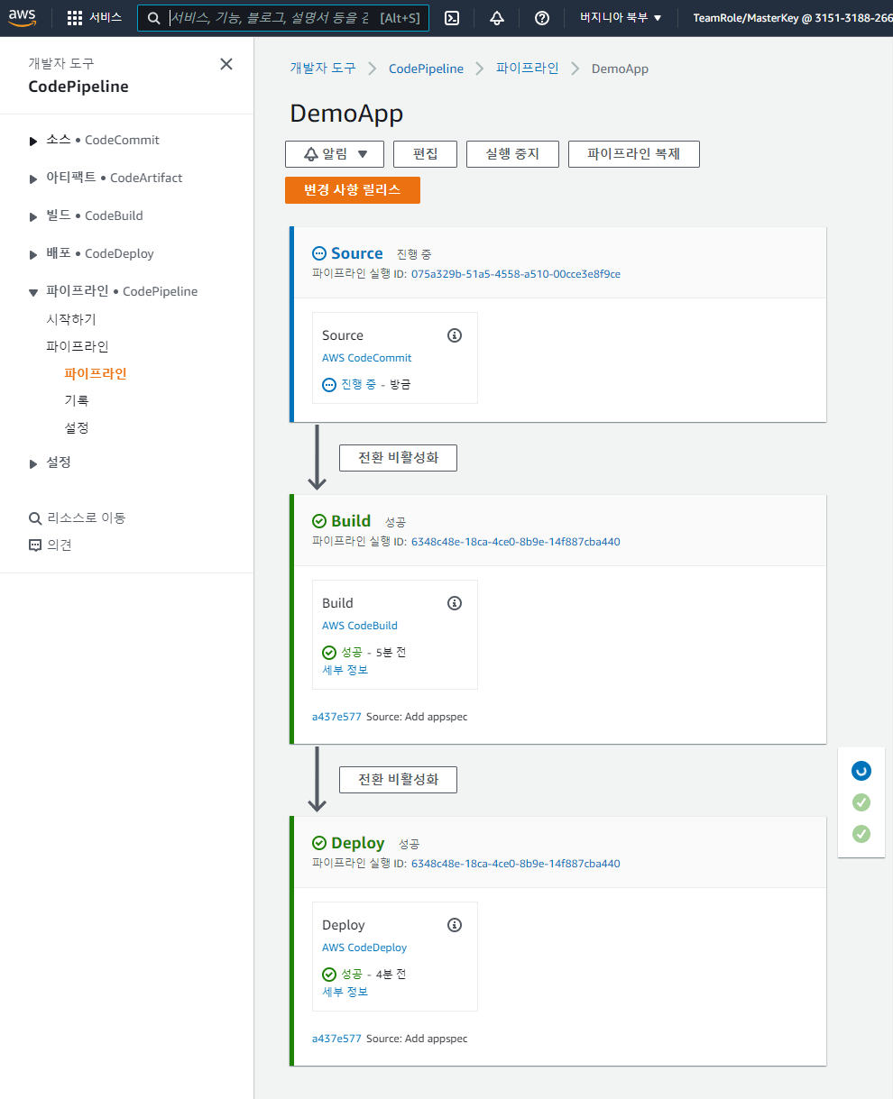Open the CodePipeline breadcrumb link
893x1099 pixels.
(426, 69)
